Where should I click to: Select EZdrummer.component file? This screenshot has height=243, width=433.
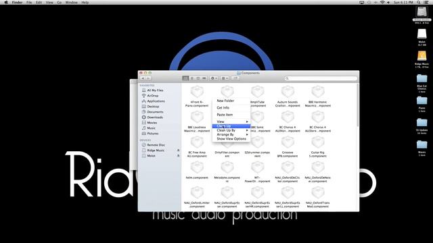coord(257,147)
